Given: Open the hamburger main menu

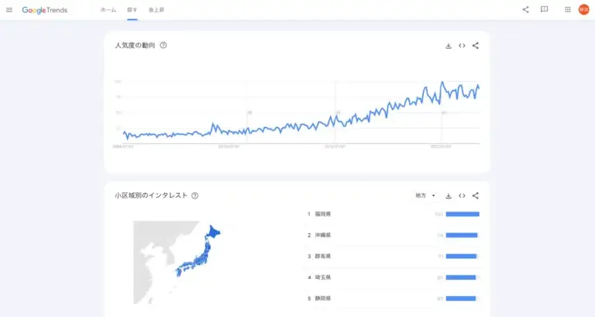Looking at the screenshot, I should tap(9, 10).
